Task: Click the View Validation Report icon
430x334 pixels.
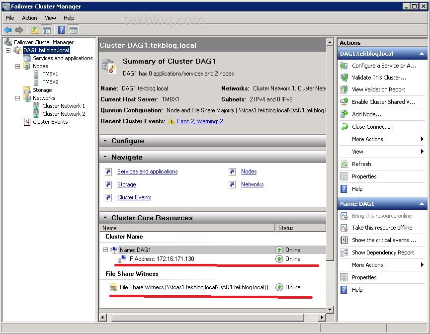Action: (x=344, y=89)
